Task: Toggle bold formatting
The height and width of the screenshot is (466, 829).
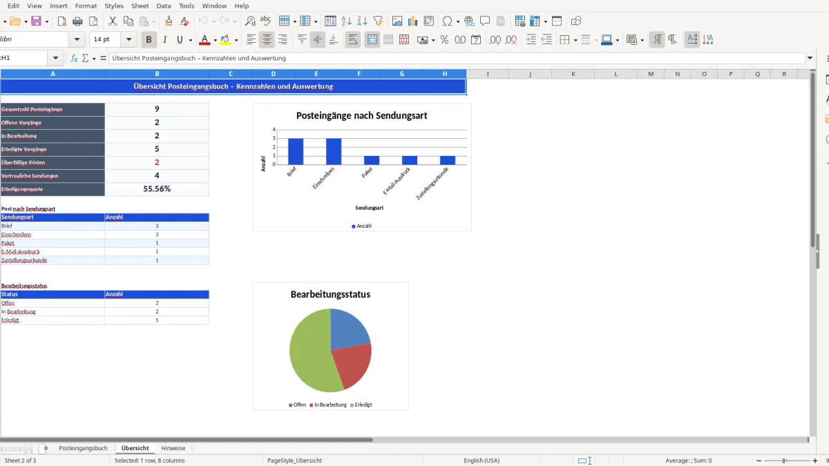Action: tap(149, 40)
